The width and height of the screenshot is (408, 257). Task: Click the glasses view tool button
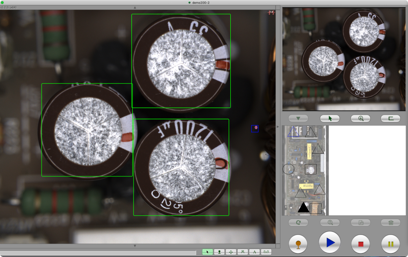[266, 252]
